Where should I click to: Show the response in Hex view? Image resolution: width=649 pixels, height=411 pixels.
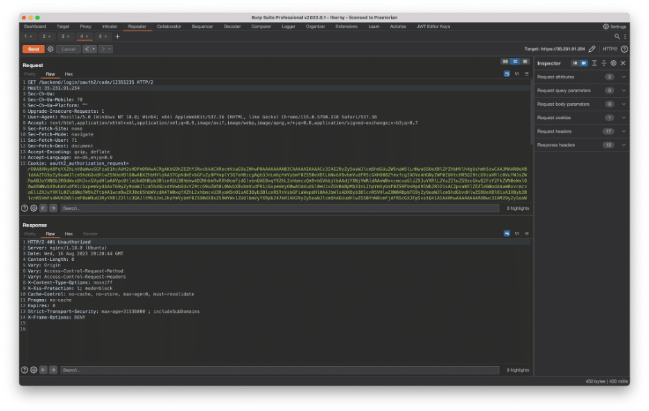[x=69, y=234]
